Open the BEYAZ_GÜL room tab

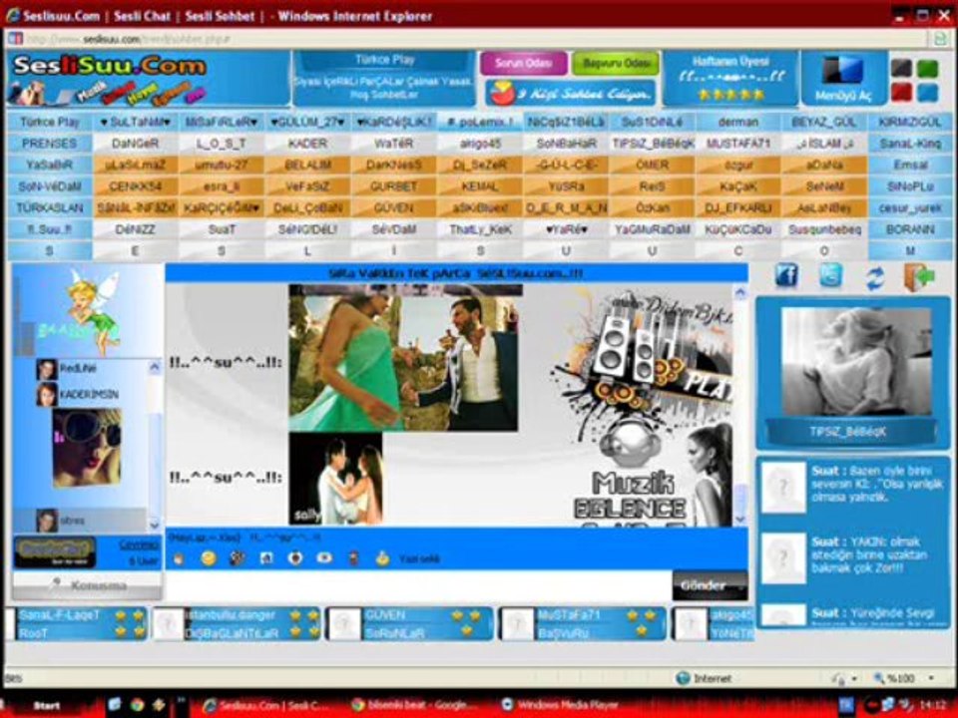click(824, 122)
